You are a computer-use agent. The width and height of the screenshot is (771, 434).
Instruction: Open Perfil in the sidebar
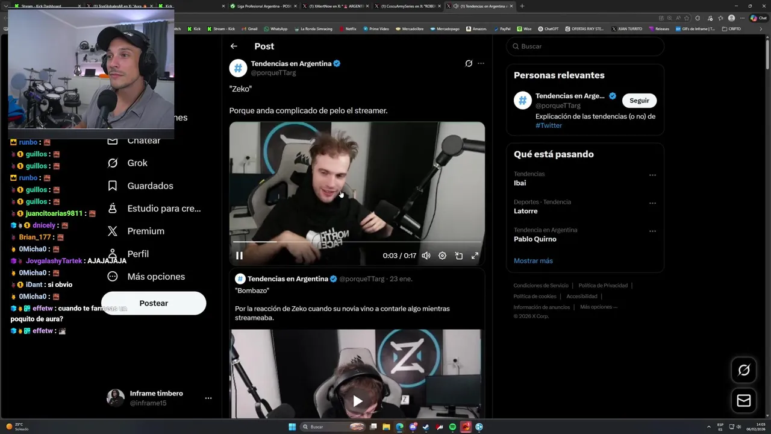[x=128, y=254]
